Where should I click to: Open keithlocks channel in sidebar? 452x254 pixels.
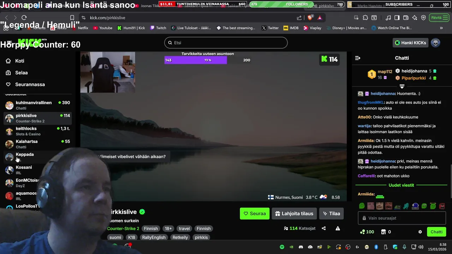tap(38, 131)
